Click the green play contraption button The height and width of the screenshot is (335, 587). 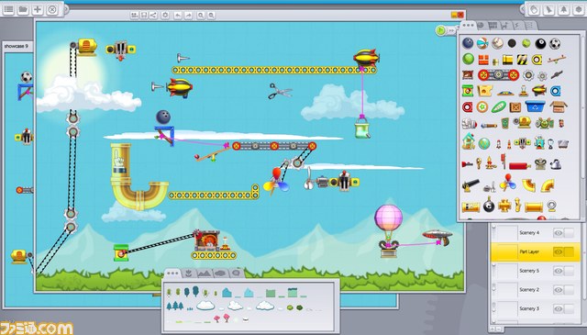[440, 30]
